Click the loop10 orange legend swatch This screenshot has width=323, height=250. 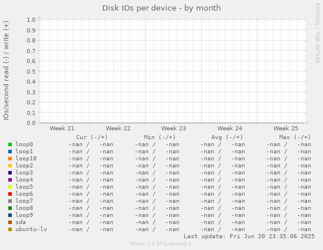[10, 159]
